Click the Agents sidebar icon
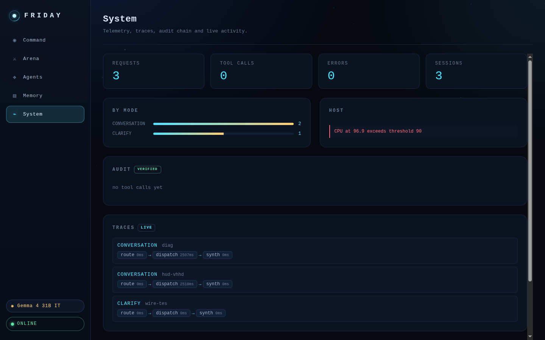Viewport: 545px width, 340px height. pyautogui.click(x=14, y=77)
